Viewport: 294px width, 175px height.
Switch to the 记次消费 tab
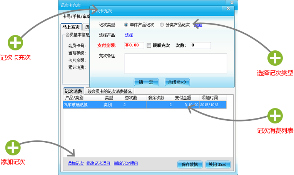[73, 91]
